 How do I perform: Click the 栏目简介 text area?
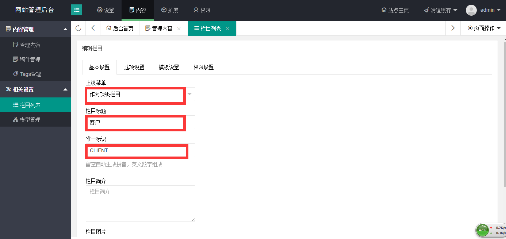pyautogui.click(x=140, y=203)
